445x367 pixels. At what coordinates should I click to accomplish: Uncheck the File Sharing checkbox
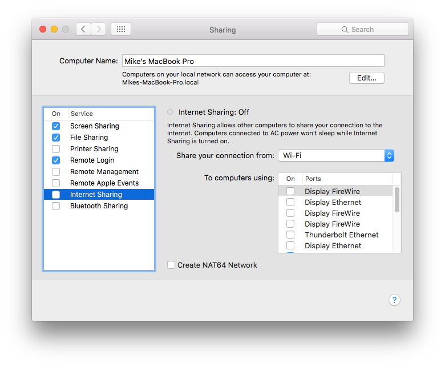56,138
